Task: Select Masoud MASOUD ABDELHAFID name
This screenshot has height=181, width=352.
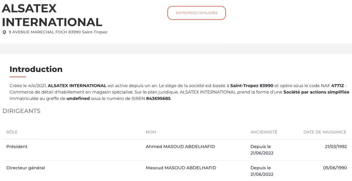Action: tap(181, 168)
